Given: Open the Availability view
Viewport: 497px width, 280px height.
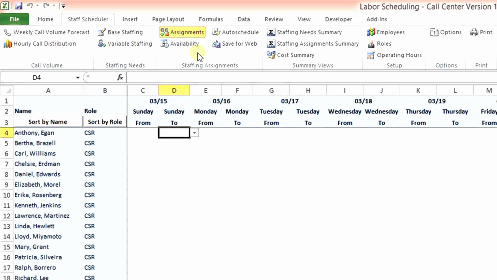Looking at the screenshot, I should pyautogui.click(x=180, y=44).
